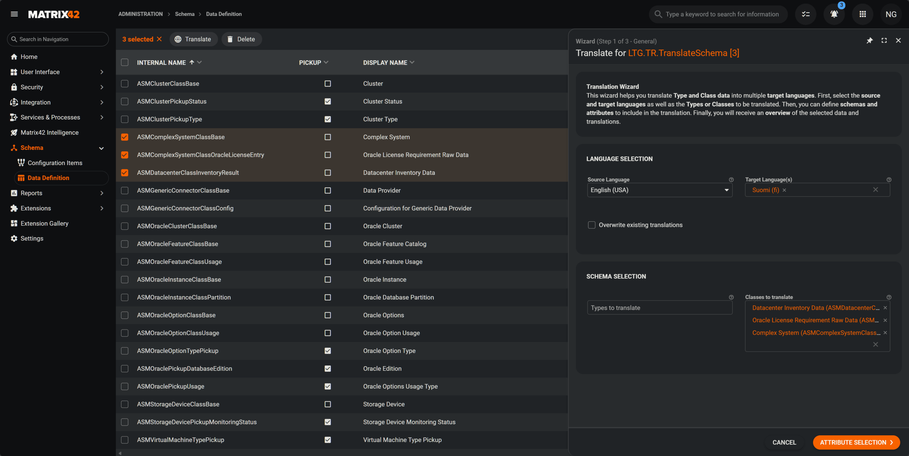Collapse the Schema navigation section
Viewport: 909px width, 456px height.
click(102, 148)
